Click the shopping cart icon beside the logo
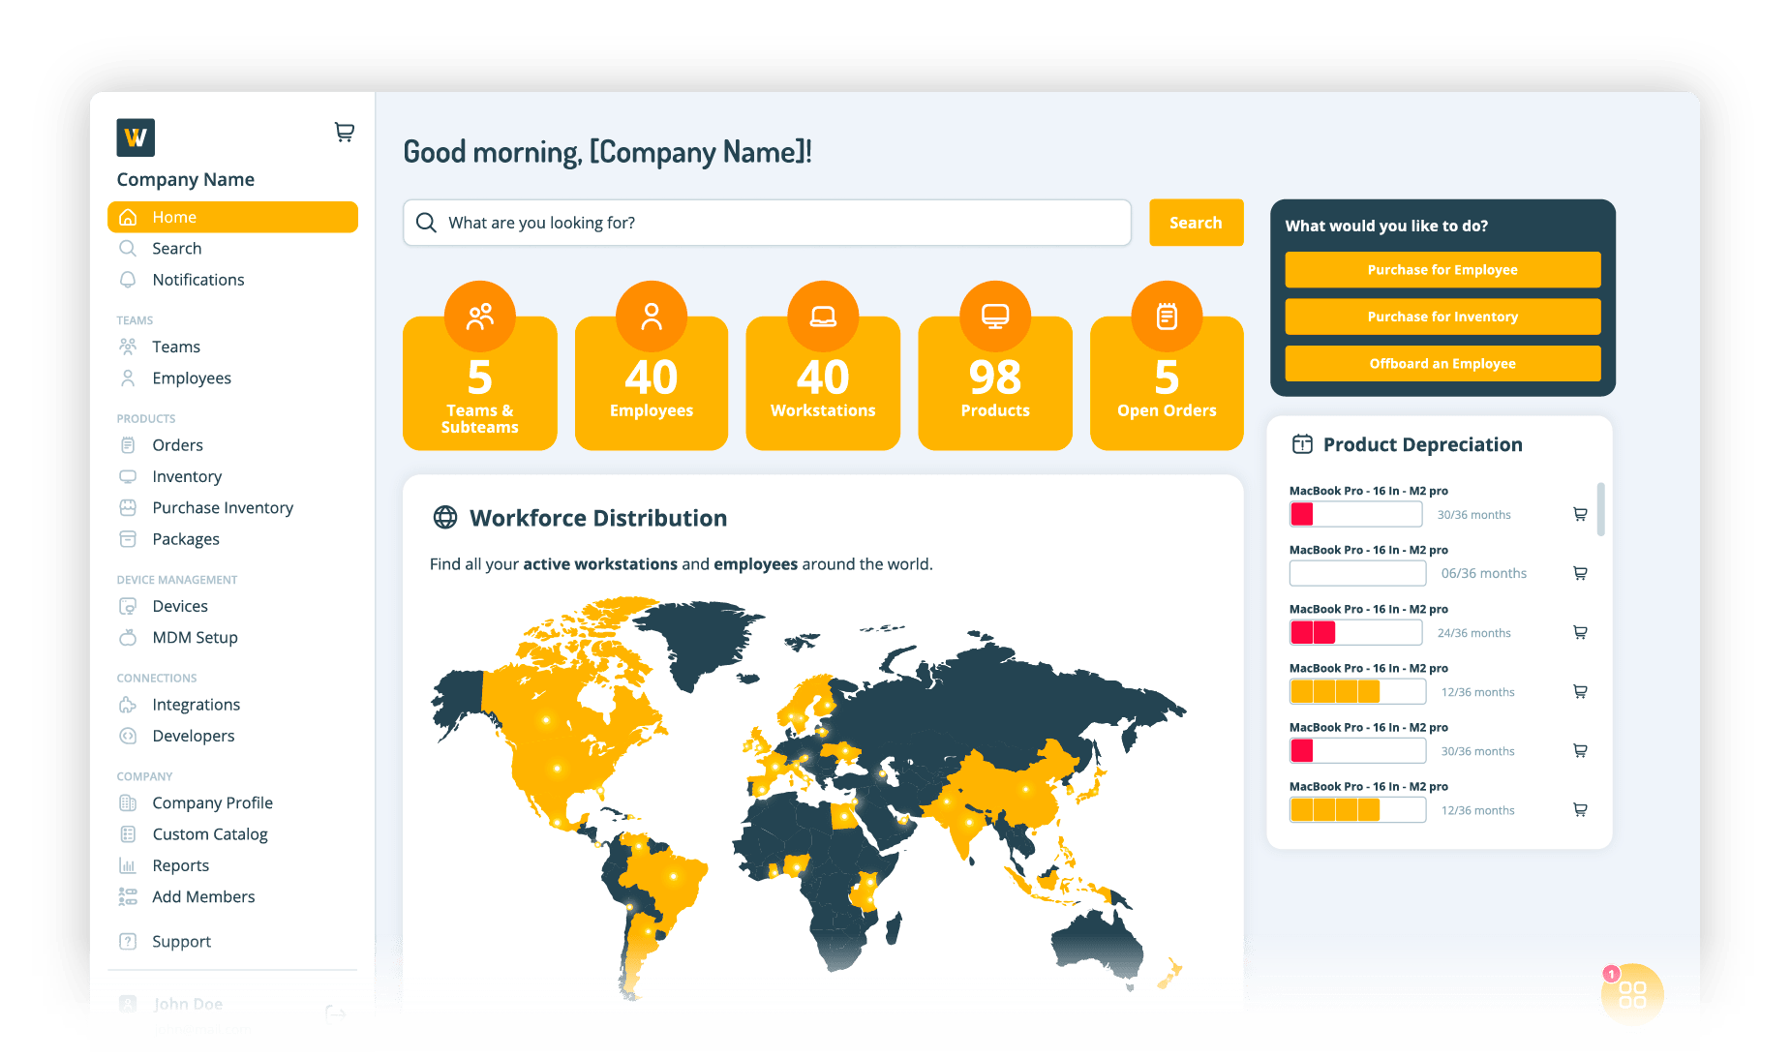The height and width of the screenshot is (1058, 1791). [x=344, y=133]
